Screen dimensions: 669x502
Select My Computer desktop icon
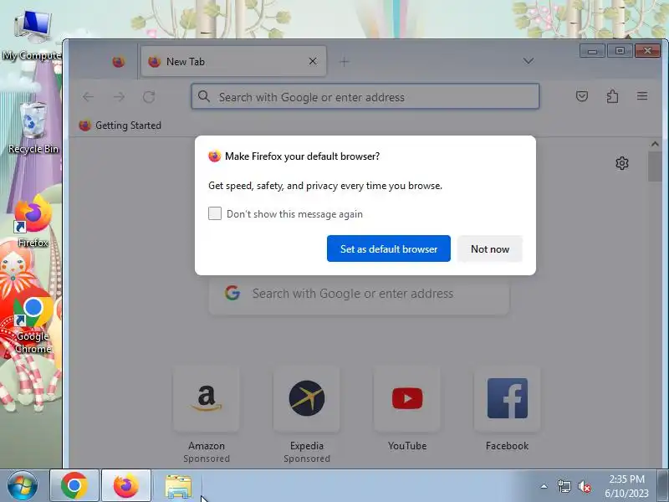[33, 36]
